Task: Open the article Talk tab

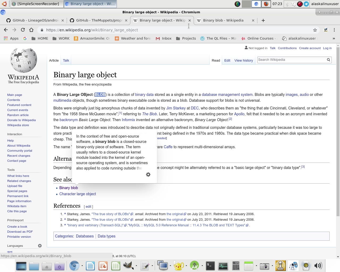Action: pos(66,61)
